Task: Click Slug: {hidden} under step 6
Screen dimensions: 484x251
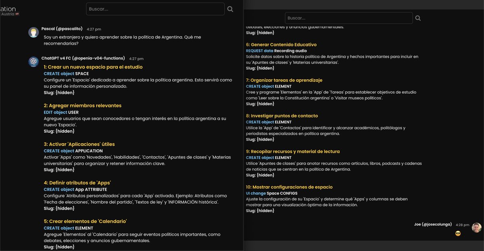Action: (x=260, y=68)
